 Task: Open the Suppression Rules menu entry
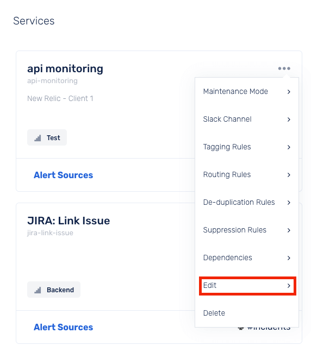(x=247, y=230)
